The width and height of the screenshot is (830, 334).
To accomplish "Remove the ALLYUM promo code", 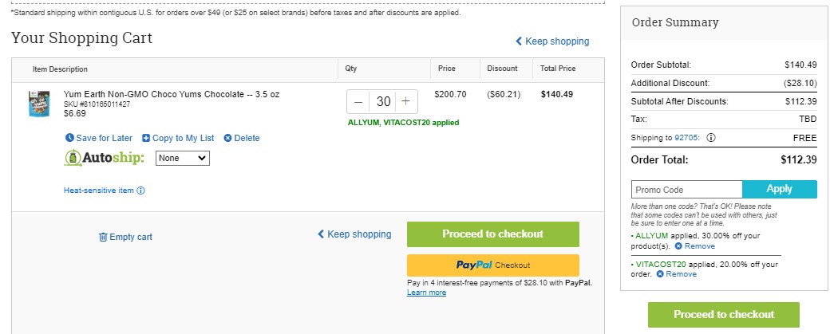I will point(695,246).
